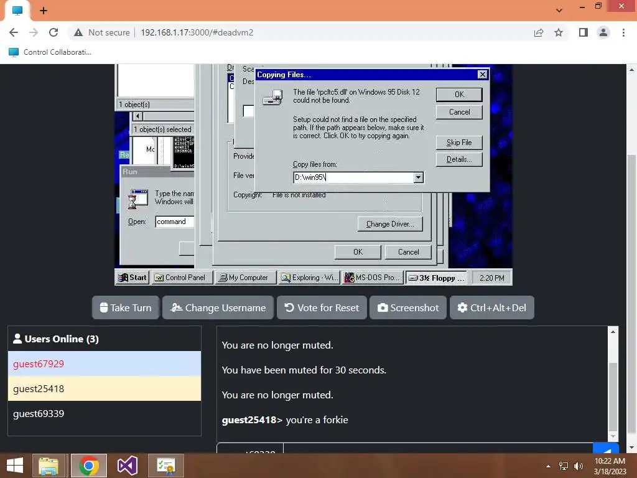Open Control Collaborati... bookmark
Viewport: 637px width, 478px height.
(50, 52)
